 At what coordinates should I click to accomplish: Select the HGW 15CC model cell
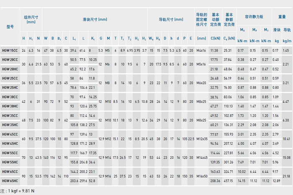click(10, 51)
